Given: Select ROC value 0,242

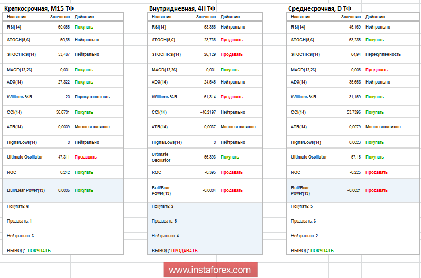Looking at the screenshot, I should pos(65,172).
